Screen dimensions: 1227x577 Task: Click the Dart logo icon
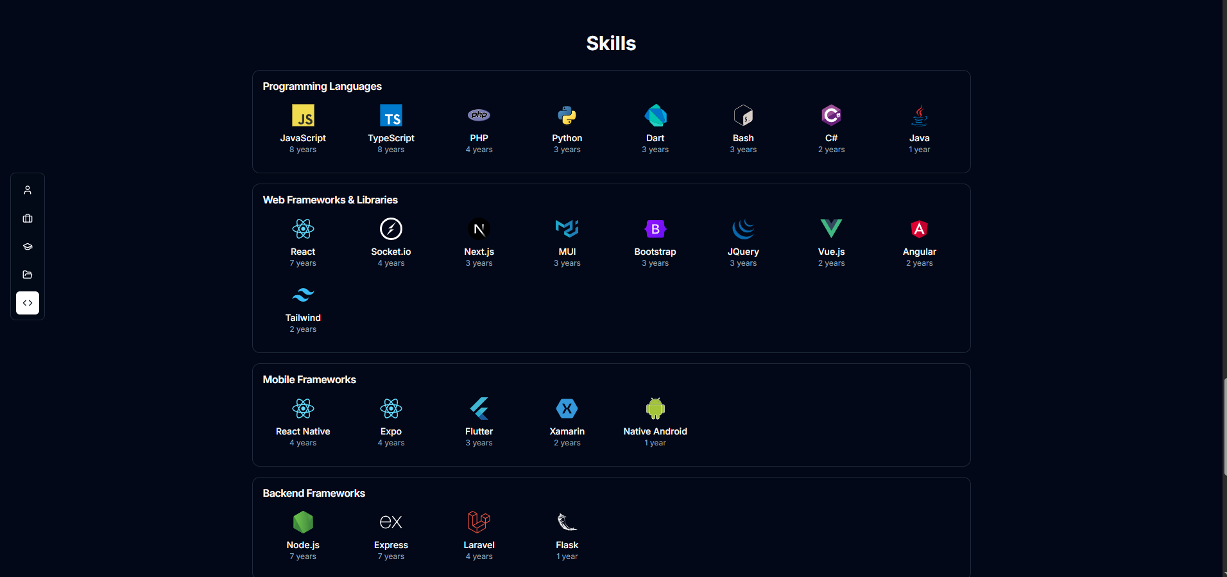(x=655, y=116)
